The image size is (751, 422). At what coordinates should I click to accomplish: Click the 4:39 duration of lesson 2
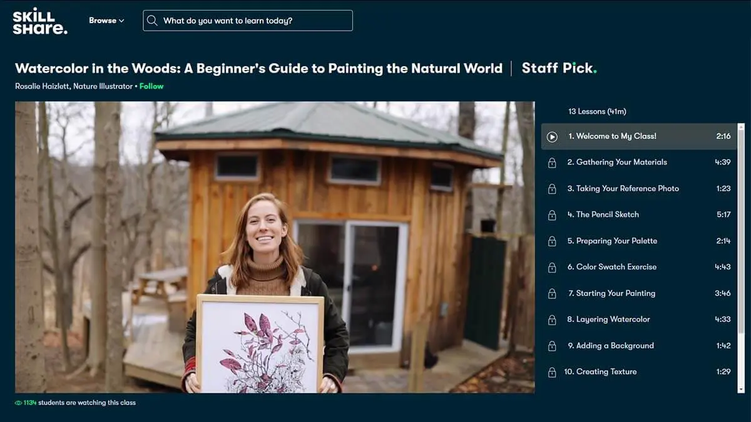(x=723, y=163)
